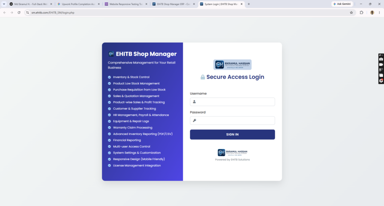
Task: Open settings gear with red badge in side toolbar
Action: [381, 81]
